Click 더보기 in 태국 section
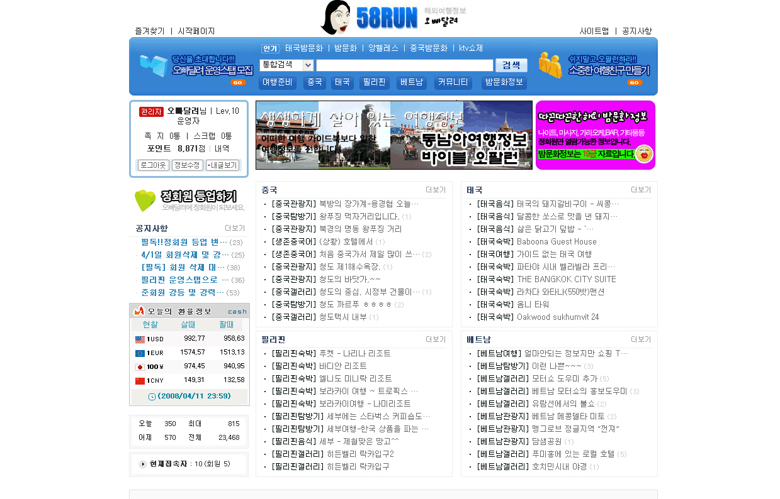The image size is (780, 499). (641, 190)
